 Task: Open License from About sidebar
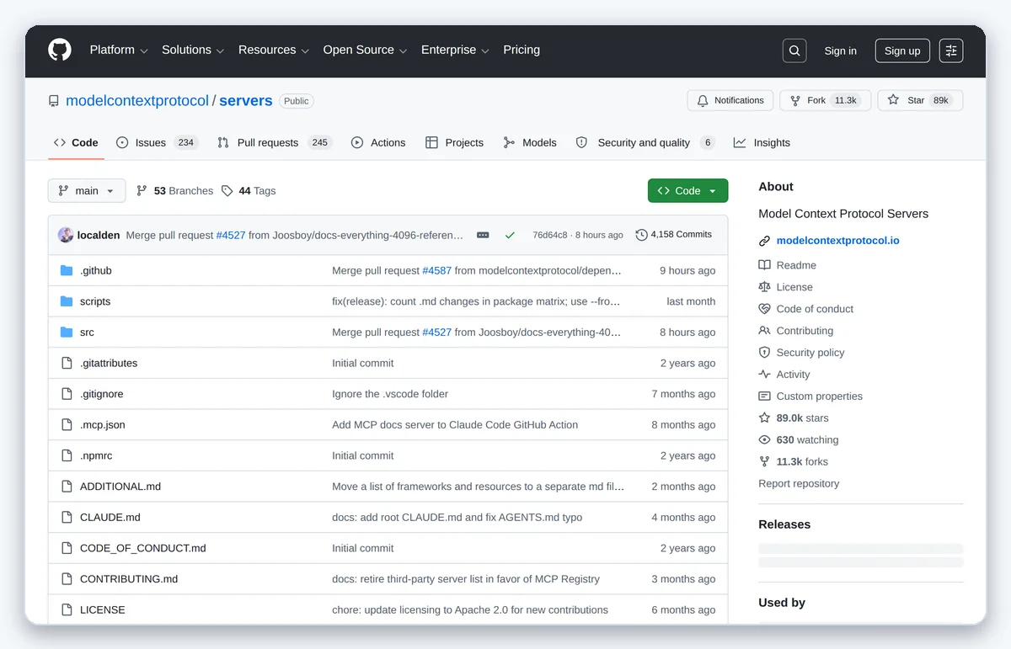[786, 287]
